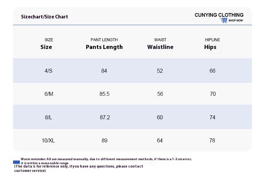Click the Waistline column header

click(160, 47)
